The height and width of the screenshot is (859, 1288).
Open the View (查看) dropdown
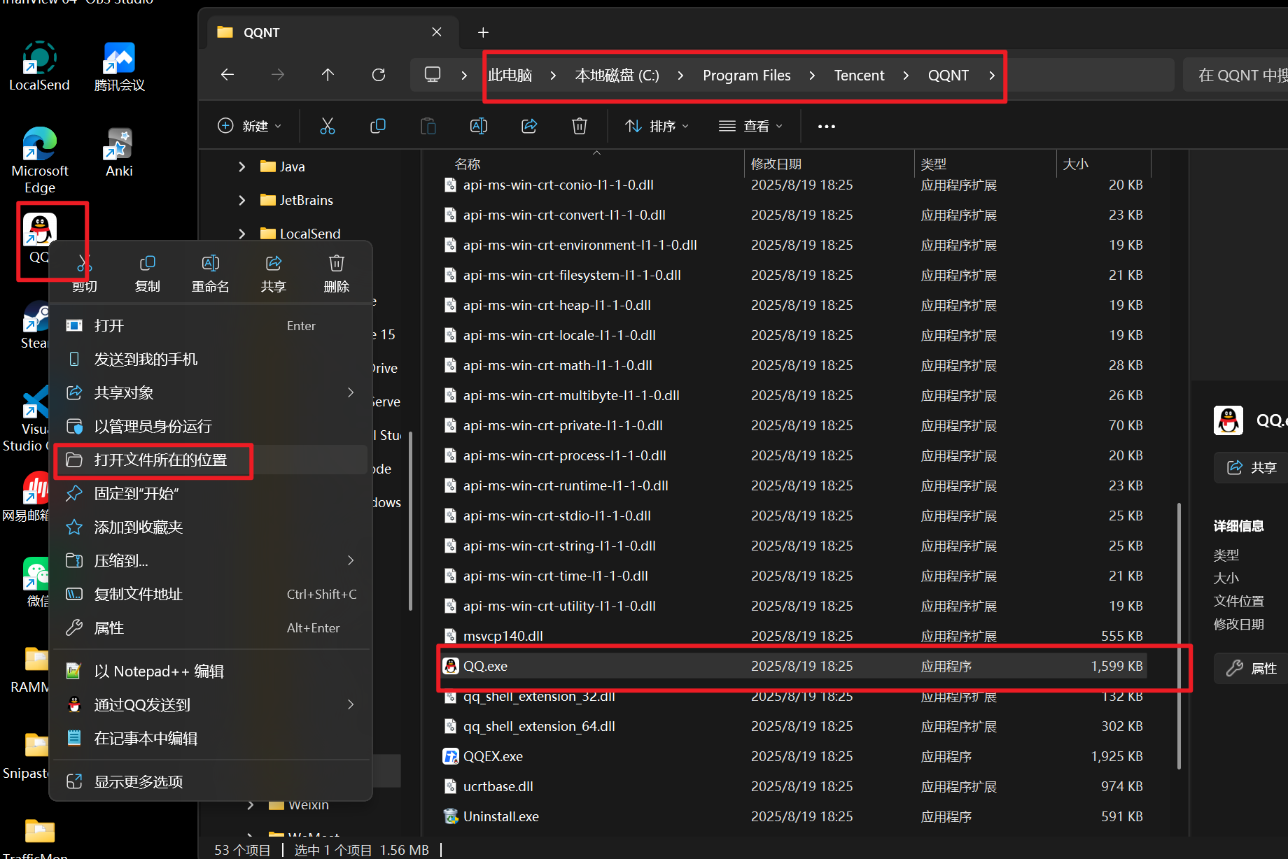[x=750, y=126]
